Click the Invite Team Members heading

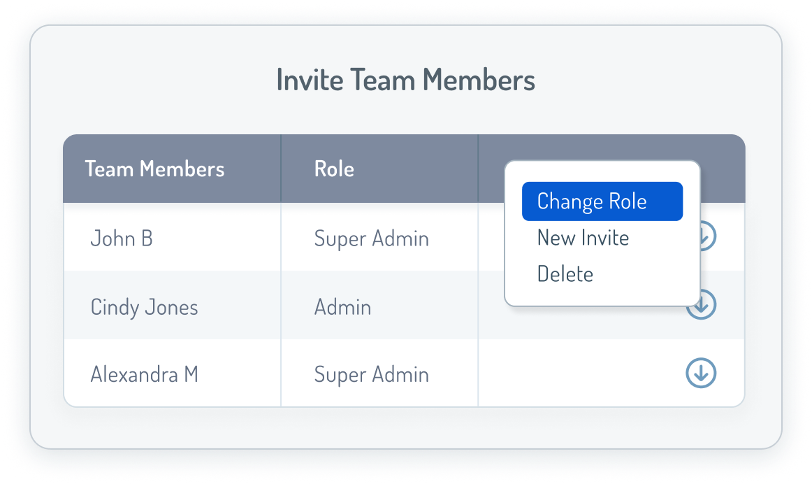(405, 80)
